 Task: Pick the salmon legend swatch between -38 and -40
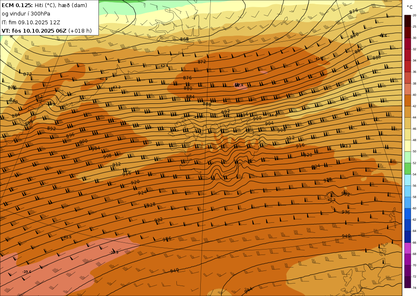click(408, 89)
